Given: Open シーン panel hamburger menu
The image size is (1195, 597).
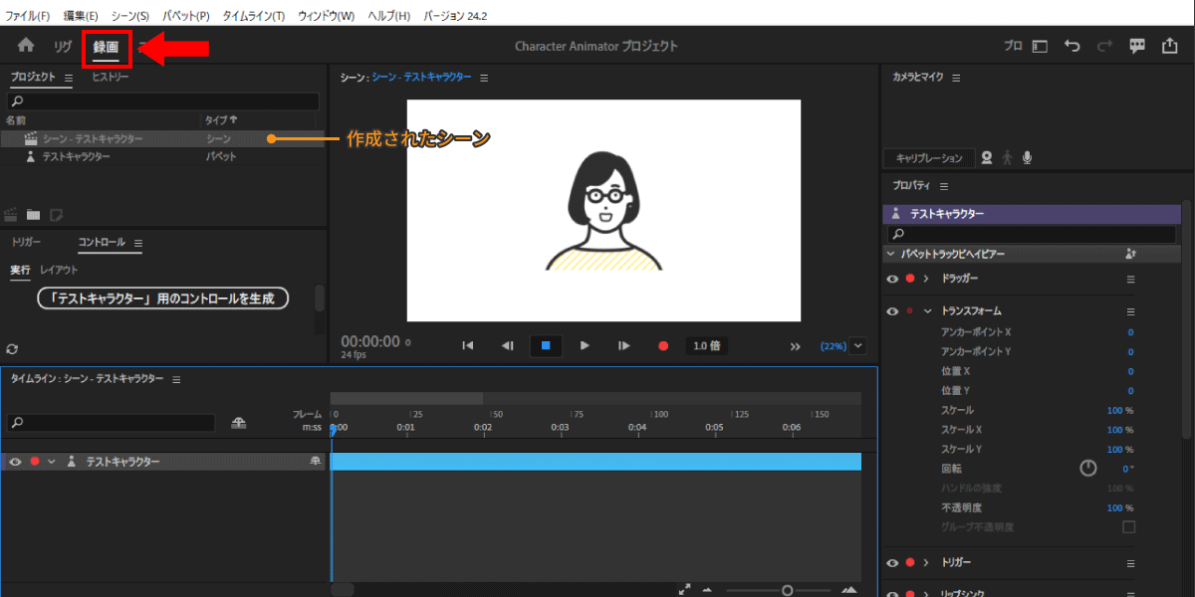Looking at the screenshot, I should click(x=484, y=78).
